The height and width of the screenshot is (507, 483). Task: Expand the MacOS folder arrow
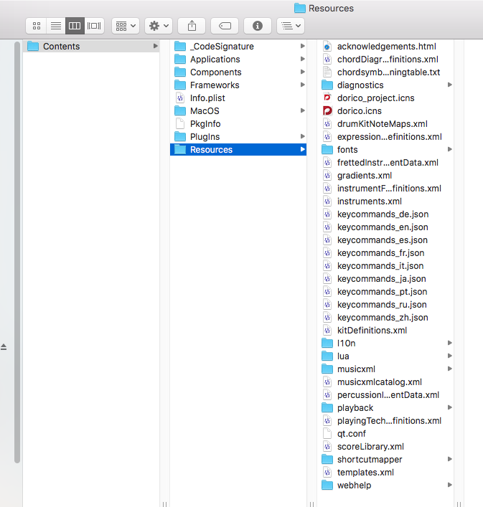(302, 110)
